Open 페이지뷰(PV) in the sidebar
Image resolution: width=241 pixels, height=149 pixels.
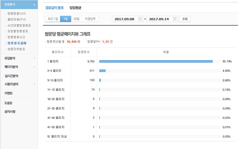(x=16, y=19)
